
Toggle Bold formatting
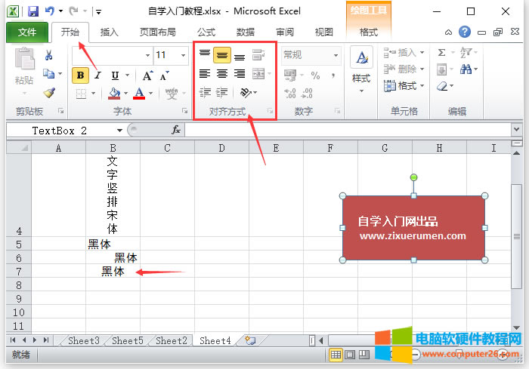[x=80, y=75]
